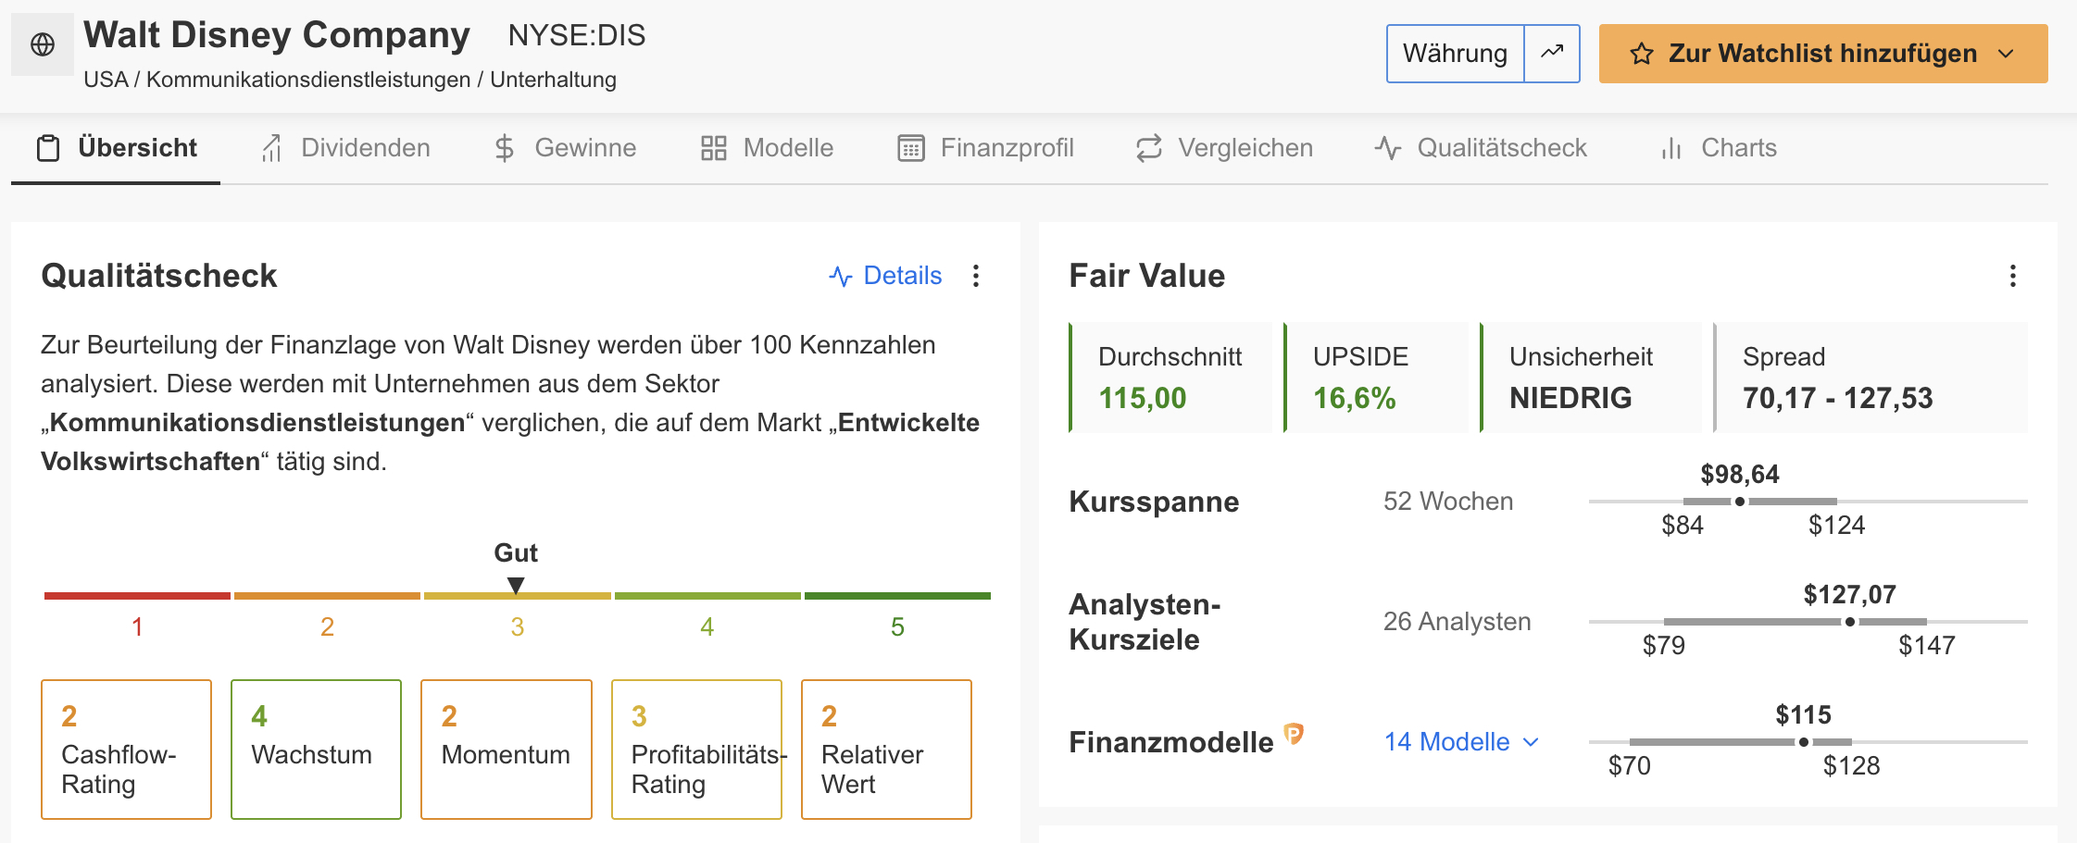Click the bar chart icon of Charts
Image resolution: width=2077 pixels, height=843 pixels.
coord(1671,148)
